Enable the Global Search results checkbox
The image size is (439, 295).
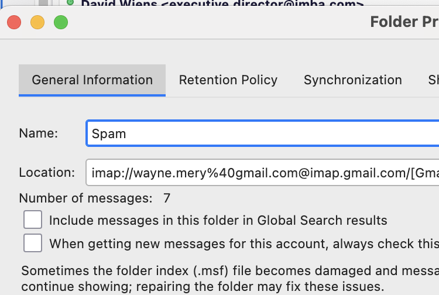(x=33, y=220)
